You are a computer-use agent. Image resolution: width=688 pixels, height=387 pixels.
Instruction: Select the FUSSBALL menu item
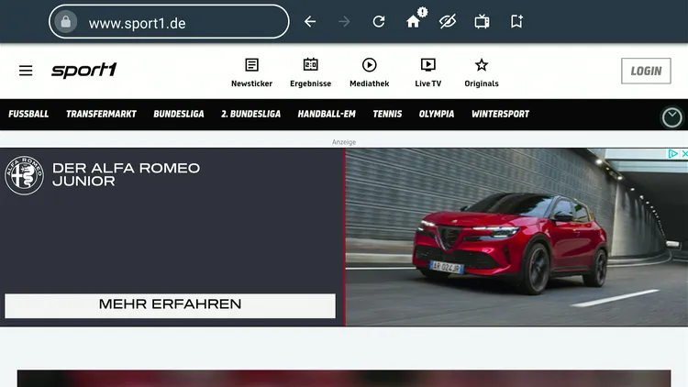tap(28, 114)
